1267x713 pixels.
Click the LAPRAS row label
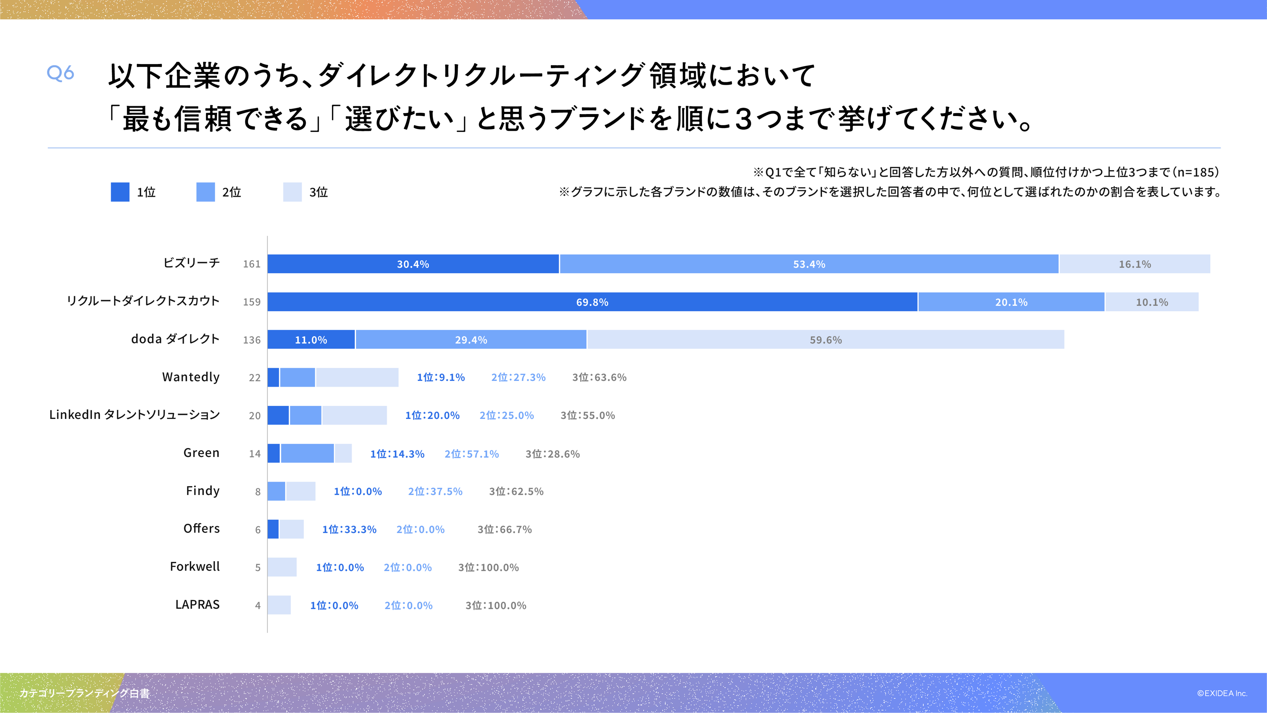point(197,605)
